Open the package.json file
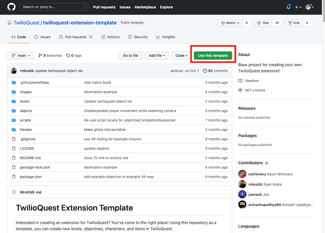 (30, 177)
